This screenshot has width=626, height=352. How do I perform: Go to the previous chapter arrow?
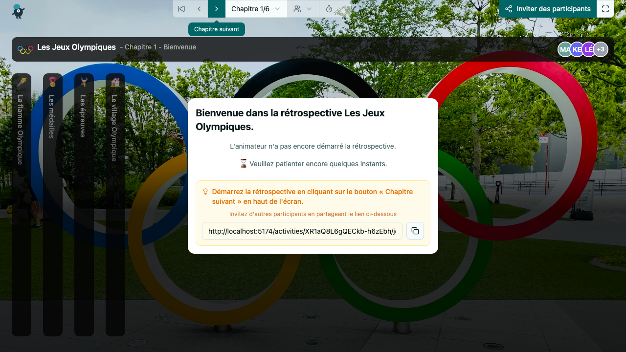199,8
